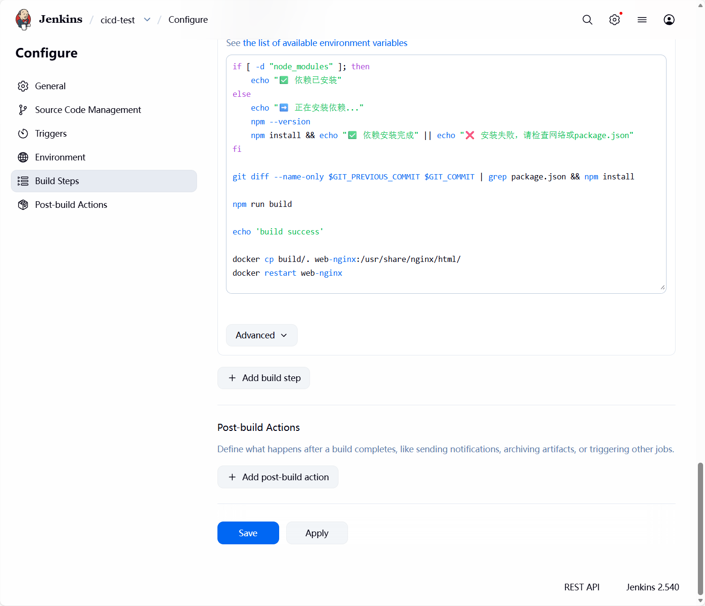705x606 pixels.
Task: Open the search magnifier icon
Action: pyautogui.click(x=587, y=19)
